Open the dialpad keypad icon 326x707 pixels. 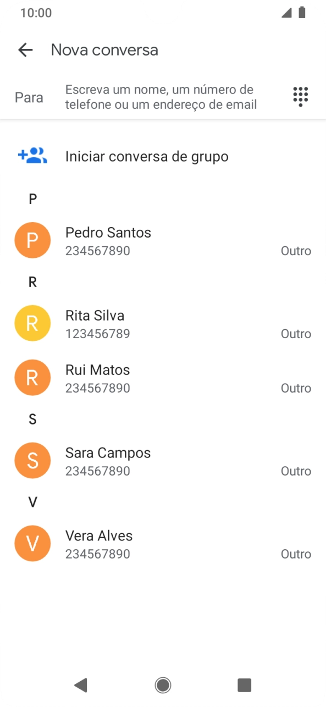pyautogui.click(x=300, y=97)
